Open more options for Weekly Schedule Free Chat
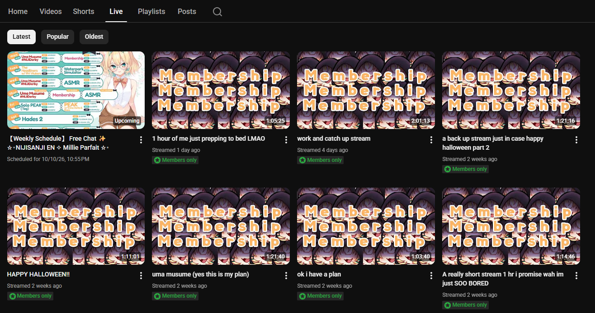The image size is (595, 313). [141, 140]
